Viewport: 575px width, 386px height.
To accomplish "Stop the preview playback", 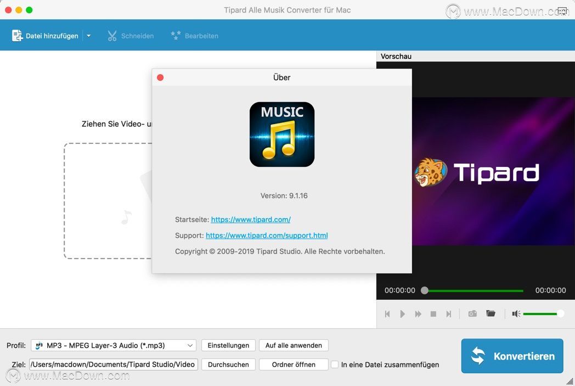I will click(x=433, y=314).
